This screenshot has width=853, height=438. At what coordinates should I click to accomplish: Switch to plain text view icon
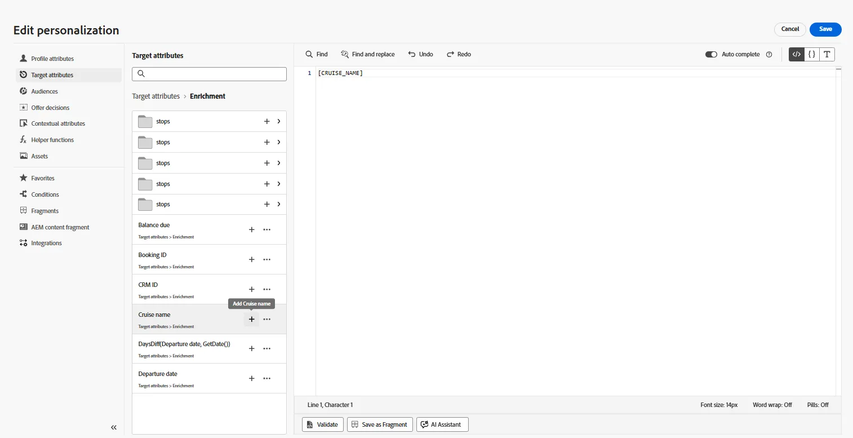coord(827,54)
